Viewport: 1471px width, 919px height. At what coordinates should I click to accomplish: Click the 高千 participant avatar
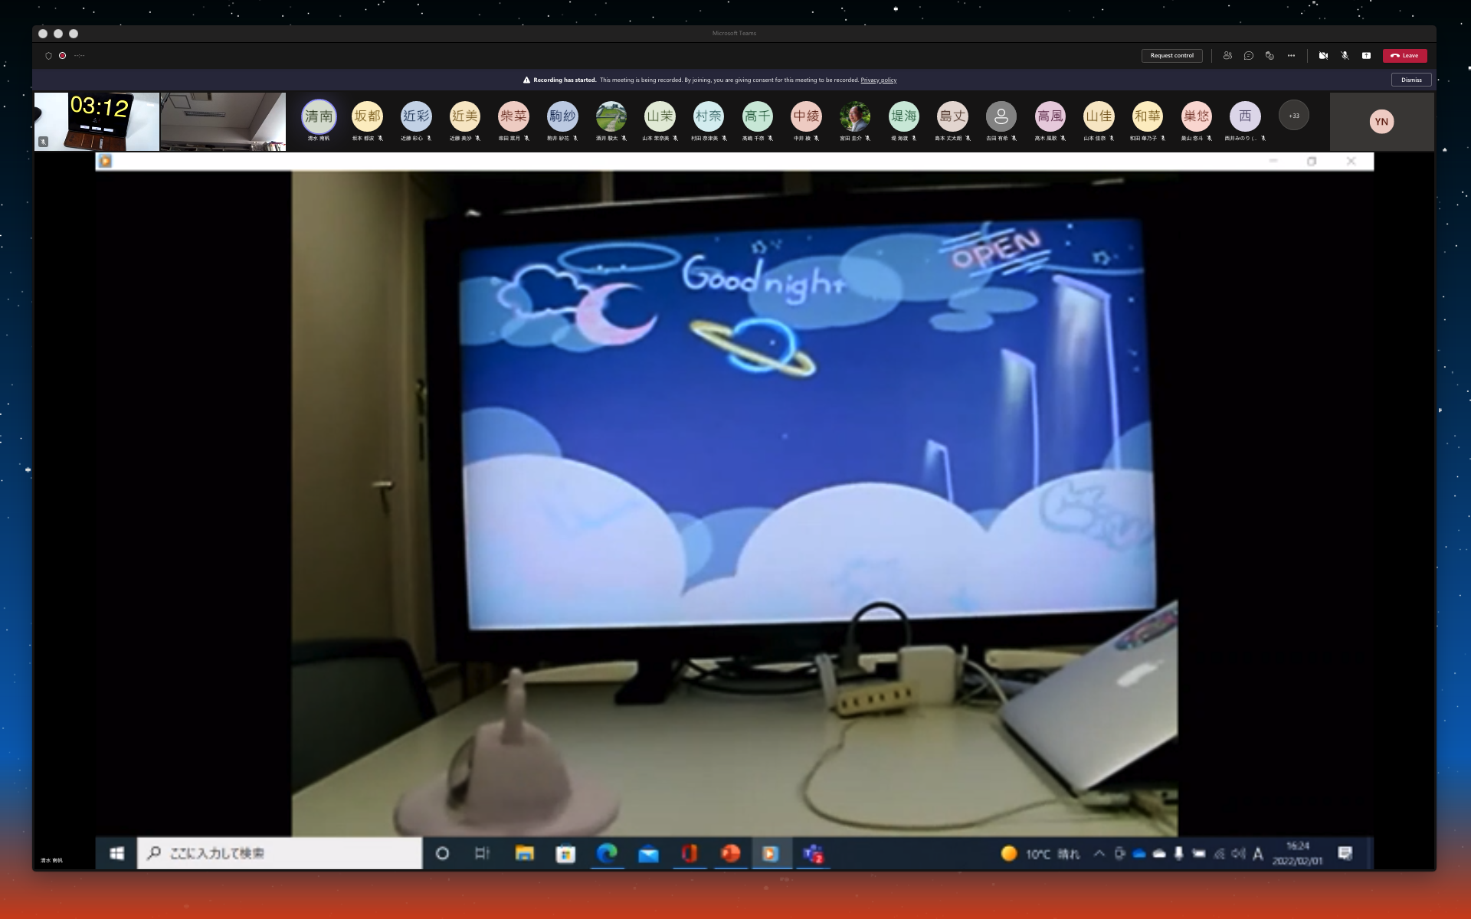click(x=757, y=116)
